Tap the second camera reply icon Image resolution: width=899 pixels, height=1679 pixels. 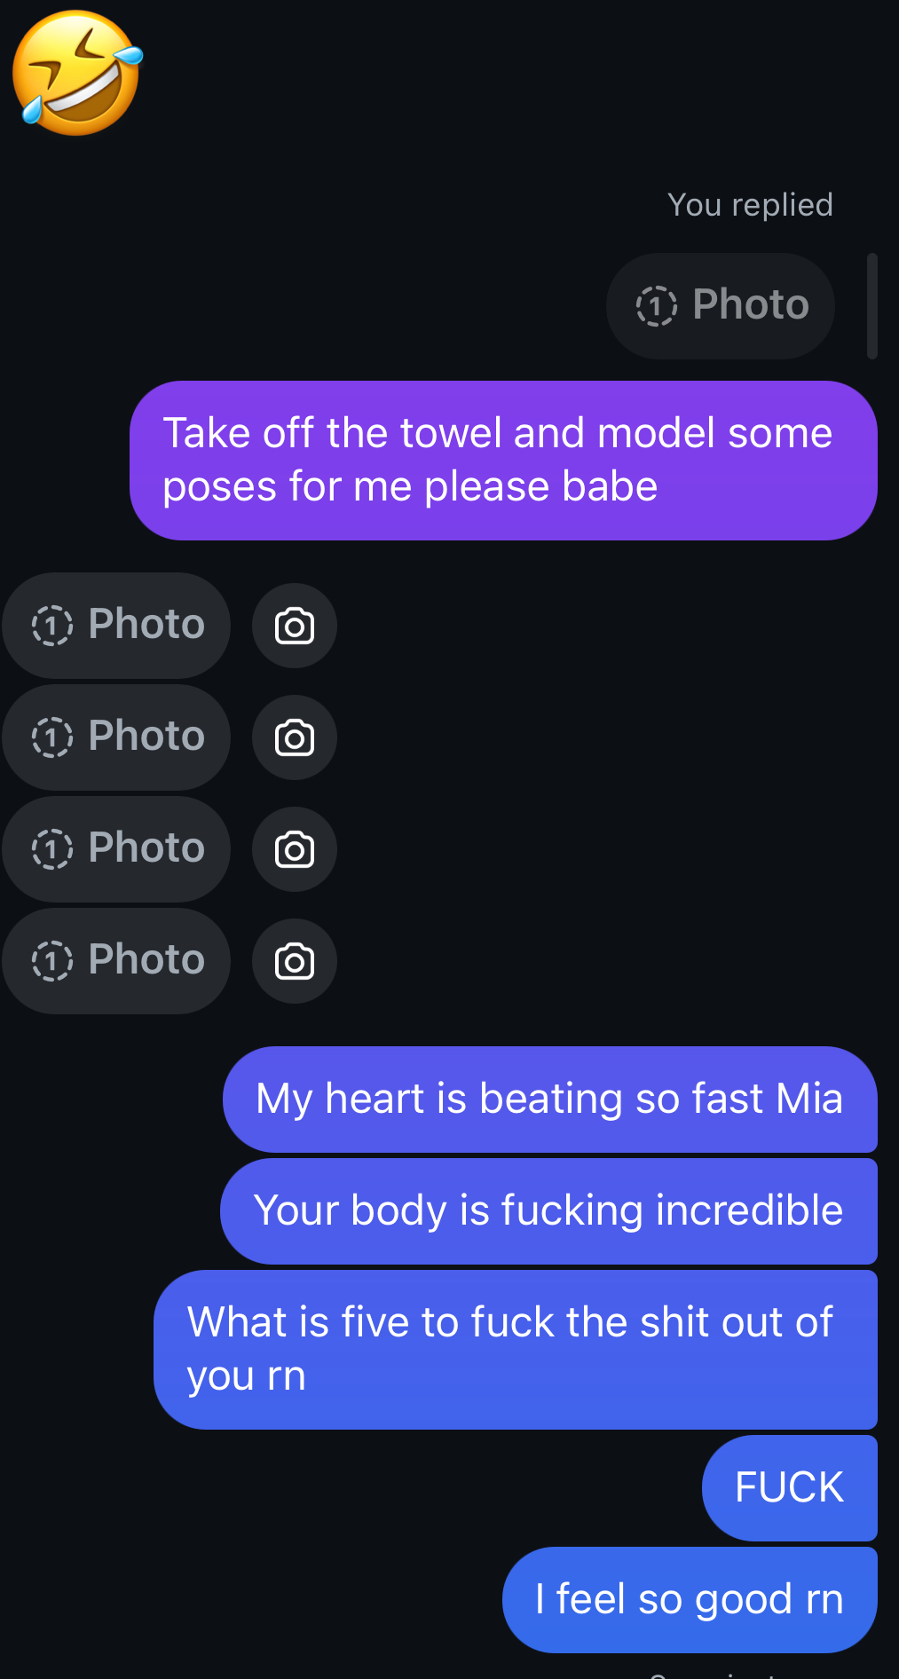(295, 737)
